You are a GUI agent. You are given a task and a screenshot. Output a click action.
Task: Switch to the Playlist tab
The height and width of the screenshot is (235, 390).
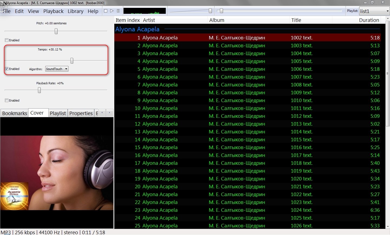click(58, 113)
